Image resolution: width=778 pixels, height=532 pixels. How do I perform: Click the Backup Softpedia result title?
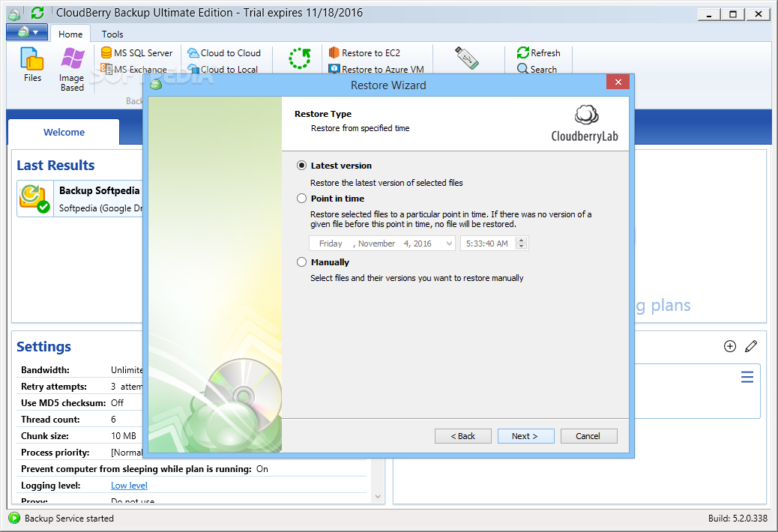(x=99, y=190)
